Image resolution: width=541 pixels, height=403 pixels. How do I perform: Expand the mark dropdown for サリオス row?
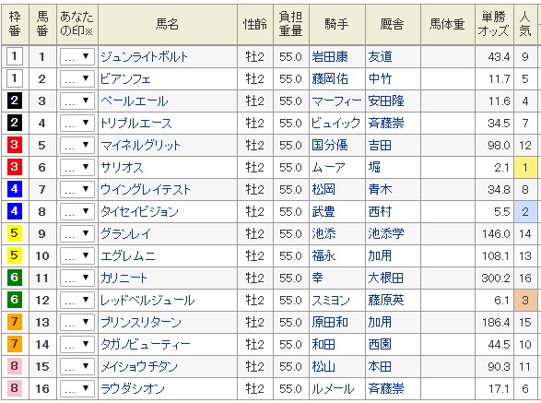(76, 168)
